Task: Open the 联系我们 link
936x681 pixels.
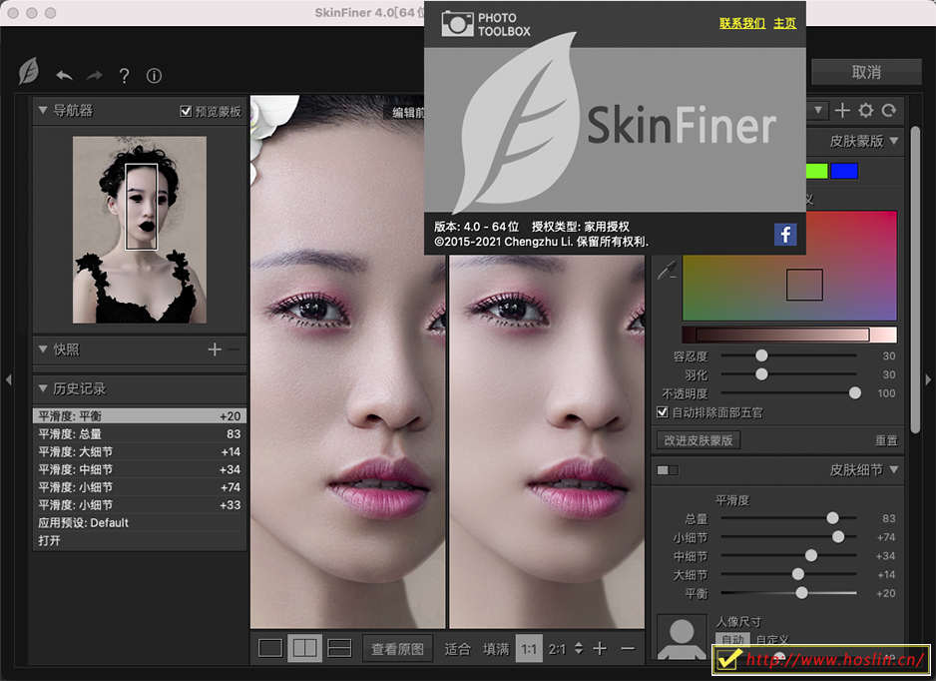Action: pos(742,23)
